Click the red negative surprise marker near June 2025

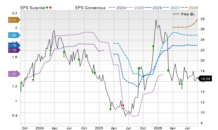click(123, 105)
